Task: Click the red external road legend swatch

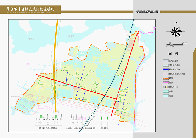Action: click(x=166, y=65)
